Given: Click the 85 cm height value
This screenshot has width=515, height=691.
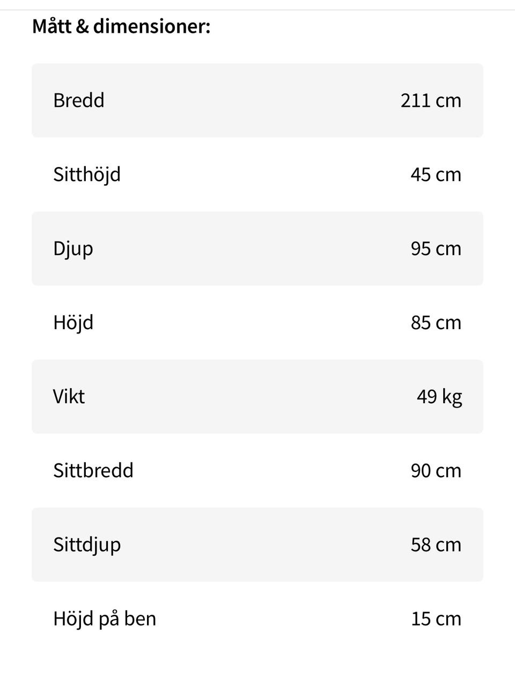Looking at the screenshot, I should tap(436, 323).
